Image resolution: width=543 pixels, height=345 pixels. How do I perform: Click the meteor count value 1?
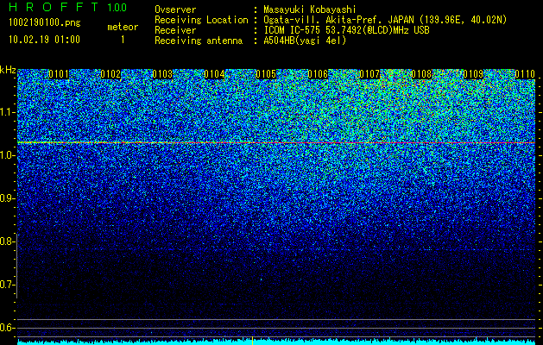click(x=123, y=40)
